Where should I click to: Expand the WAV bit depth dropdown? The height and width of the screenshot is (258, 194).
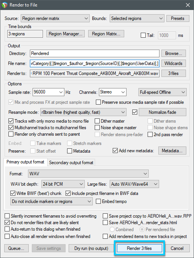click(63, 184)
